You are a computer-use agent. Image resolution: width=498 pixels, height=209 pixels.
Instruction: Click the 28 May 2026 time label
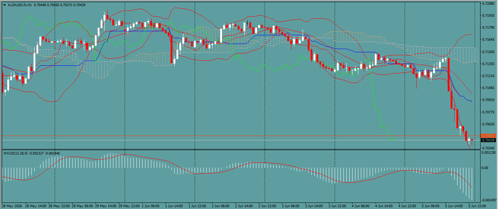pos(12,206)
